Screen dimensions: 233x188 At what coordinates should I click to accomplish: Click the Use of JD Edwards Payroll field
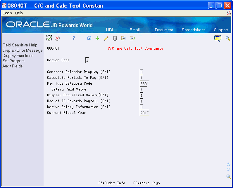[141, 101]
